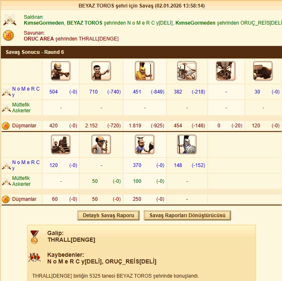
Task: Click the enemy value 1.819
Action: click(x=135, y=126)
